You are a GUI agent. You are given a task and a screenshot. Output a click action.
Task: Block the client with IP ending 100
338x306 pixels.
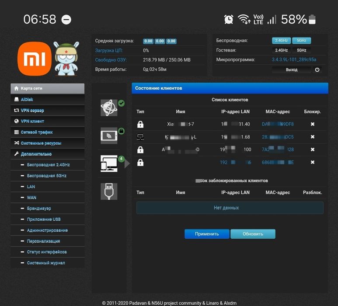click(312, 150)
